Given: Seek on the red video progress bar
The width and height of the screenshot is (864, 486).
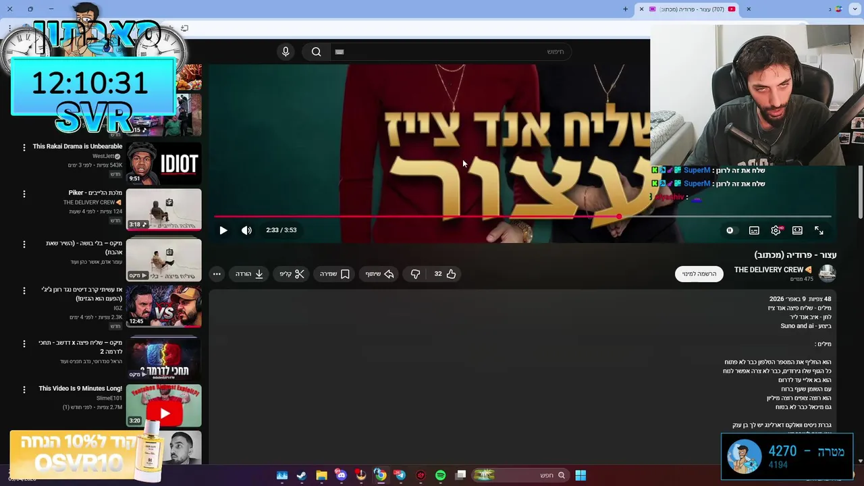Looking at the screenshot, I should tap(522, 217).
